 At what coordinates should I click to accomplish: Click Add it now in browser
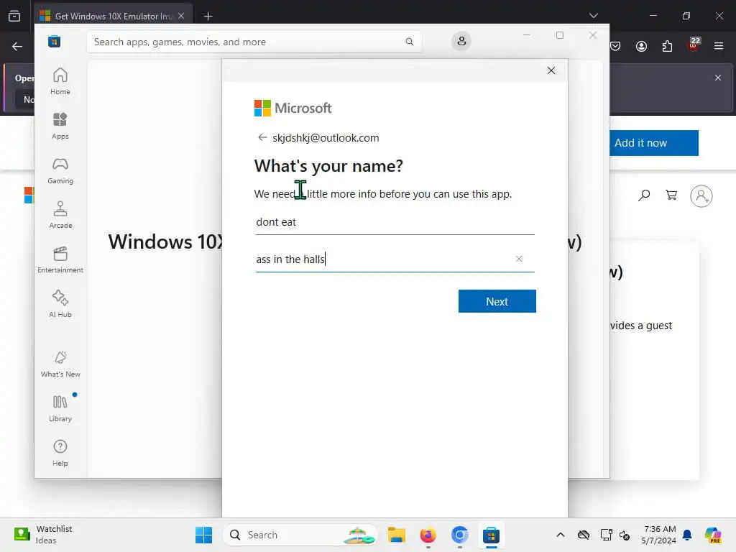[x=654, y=143]
